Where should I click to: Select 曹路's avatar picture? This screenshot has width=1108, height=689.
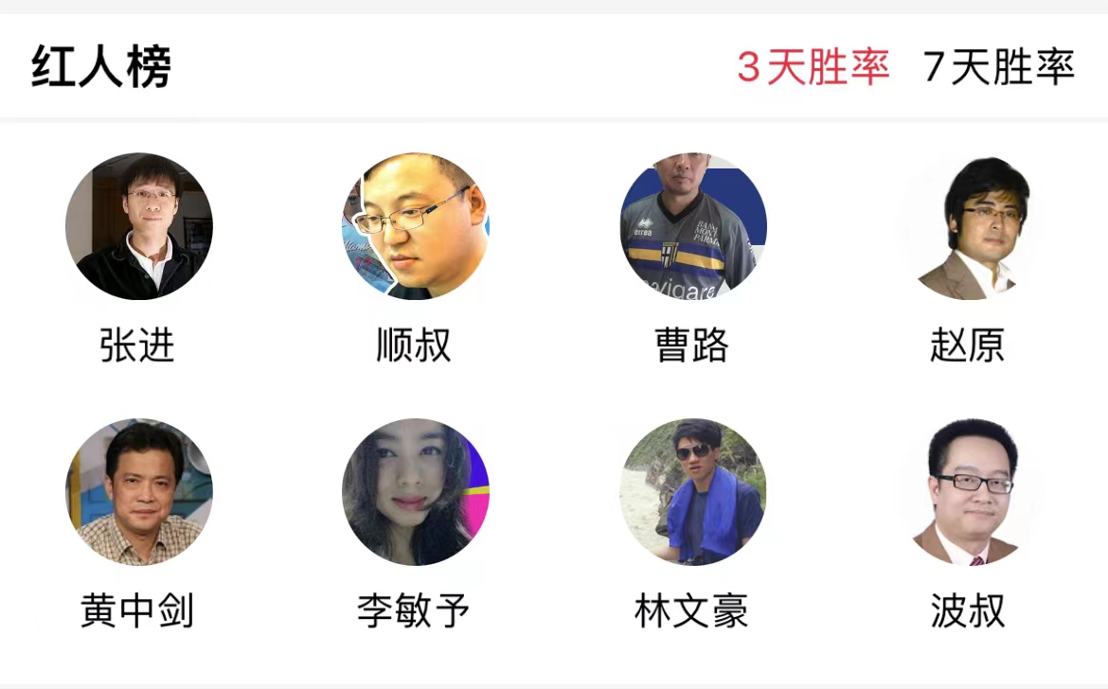point(692,226)
